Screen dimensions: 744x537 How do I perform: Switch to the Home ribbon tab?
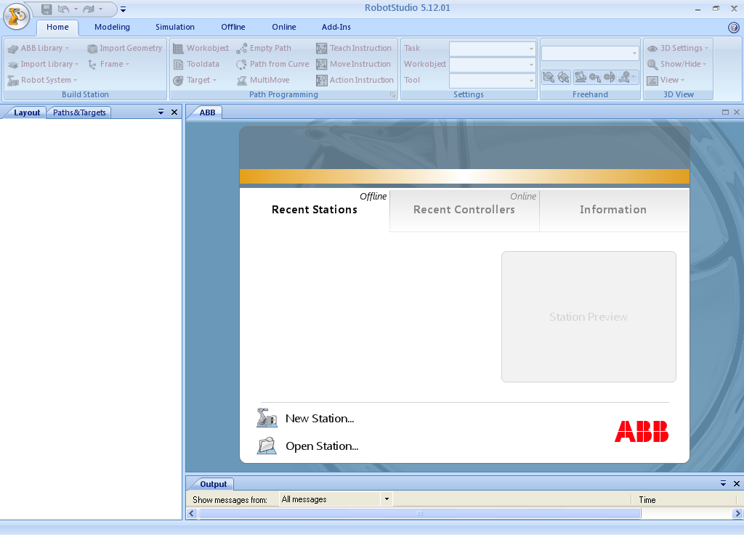coord(57,27)
